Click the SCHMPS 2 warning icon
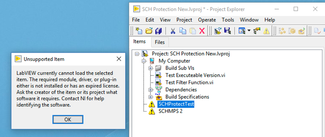Screen dimensions: 325x137 coord(151,111)
